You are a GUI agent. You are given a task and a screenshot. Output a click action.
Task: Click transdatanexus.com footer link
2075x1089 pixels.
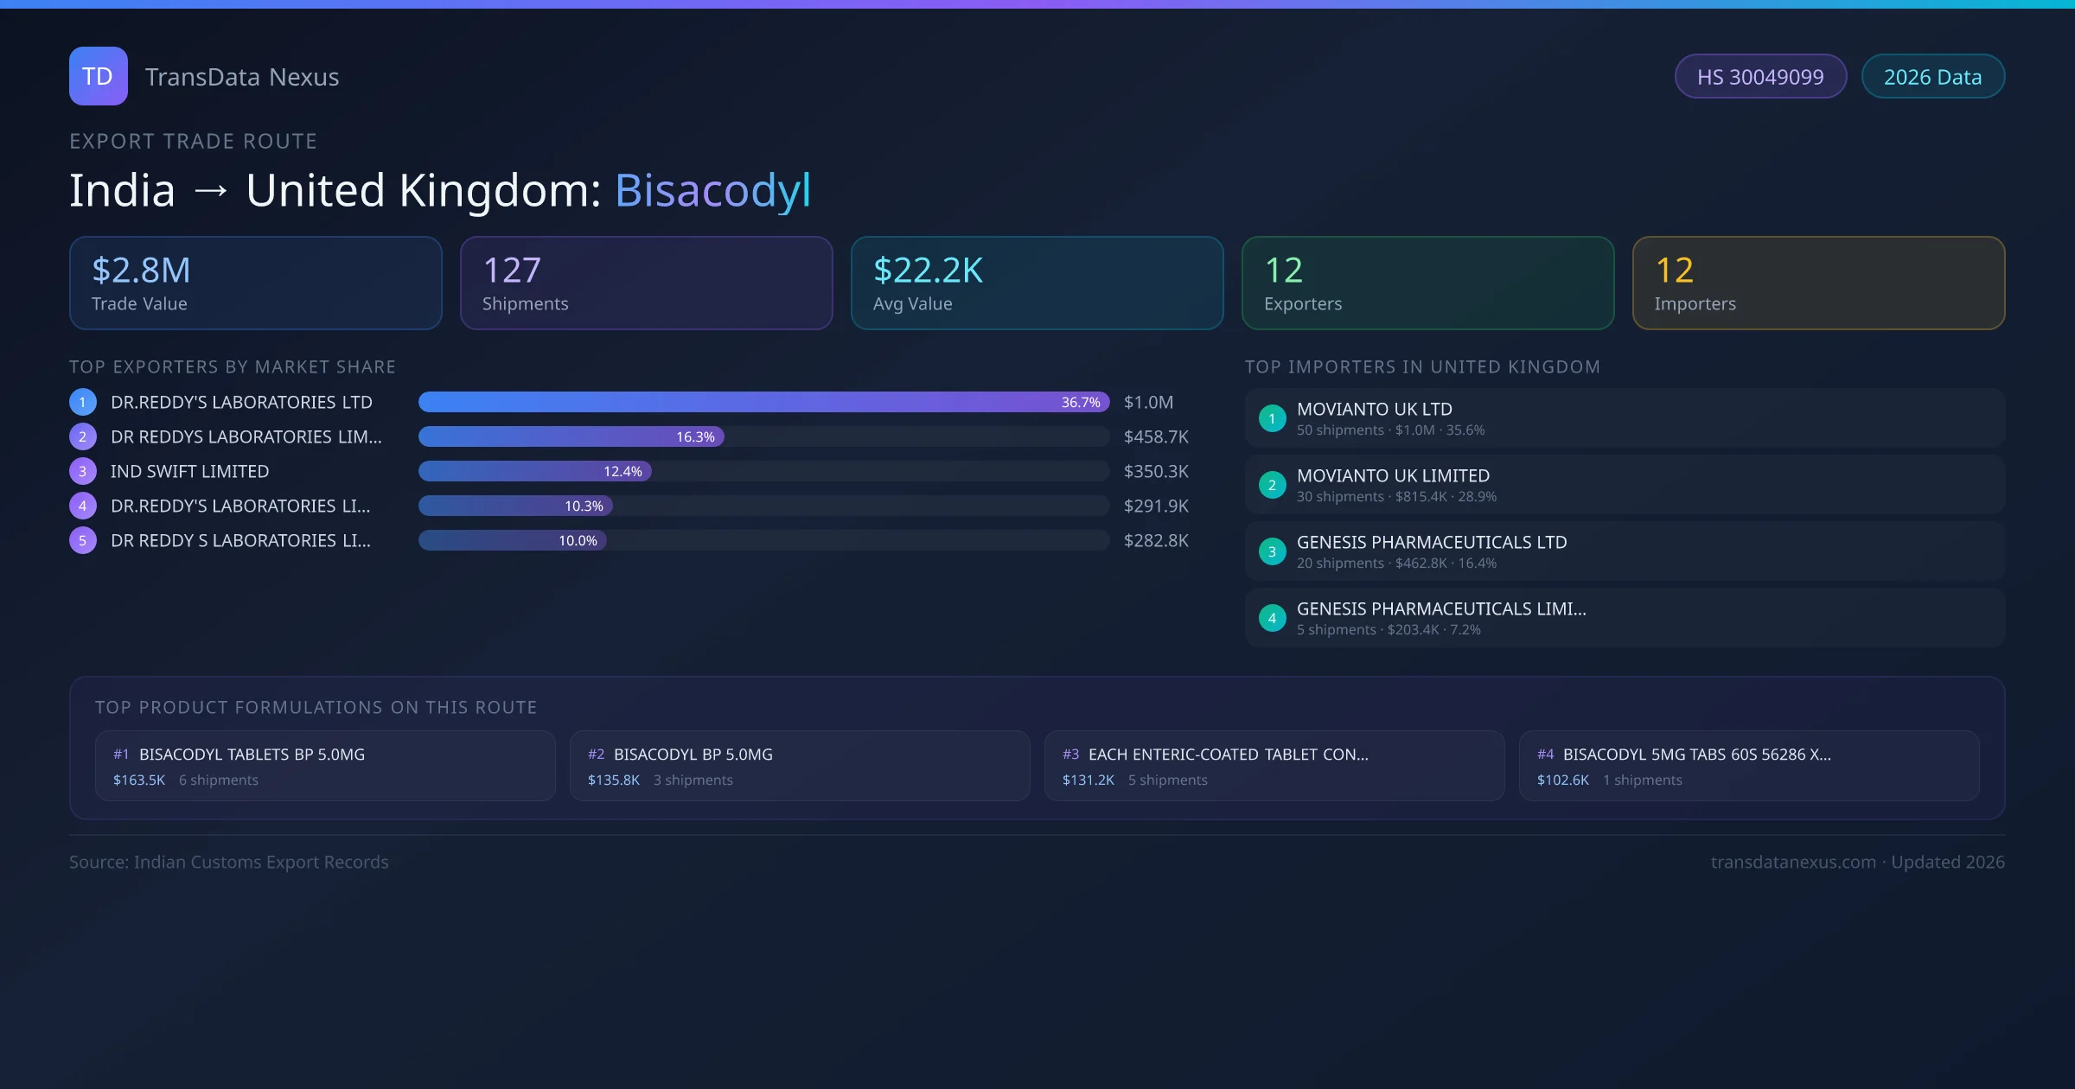pyautogui.click(x=1793, y=862)
